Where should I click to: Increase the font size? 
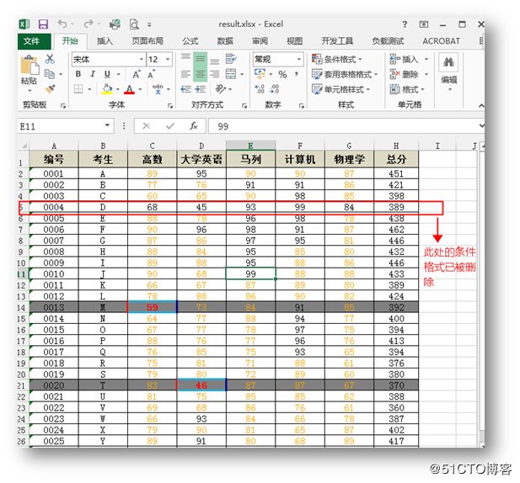pyautogui.click(x=137, y=74)
